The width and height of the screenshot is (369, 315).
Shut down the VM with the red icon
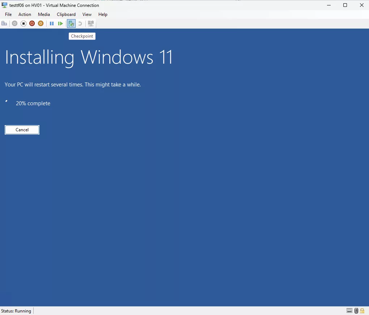(32, 24)
